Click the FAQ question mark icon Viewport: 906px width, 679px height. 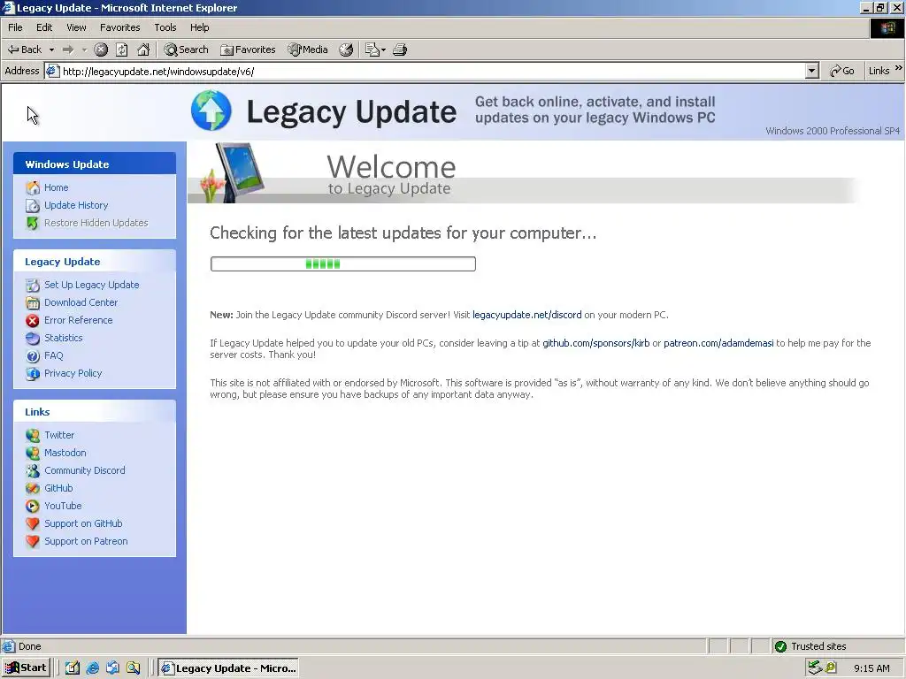(33, 356)
